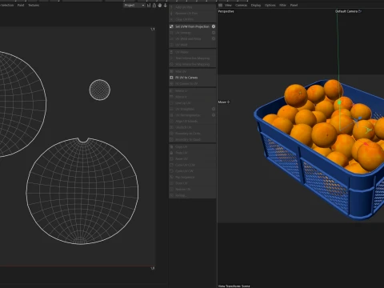Click the hand icon beside Project dropdown
The image size is (384, 288).
[159, 6]
